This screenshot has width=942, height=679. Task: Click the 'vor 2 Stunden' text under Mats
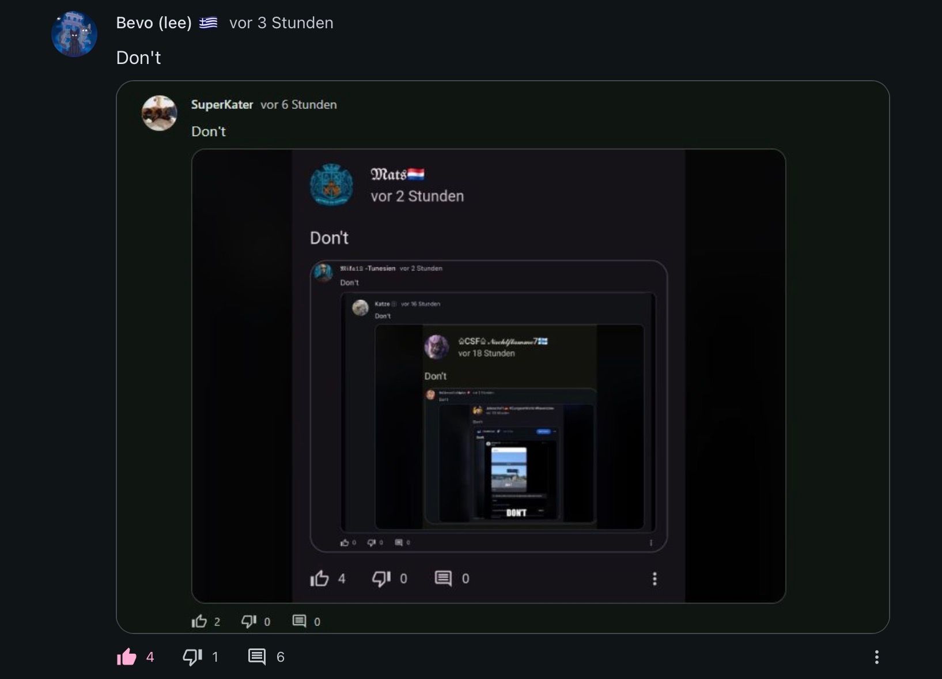417,197
